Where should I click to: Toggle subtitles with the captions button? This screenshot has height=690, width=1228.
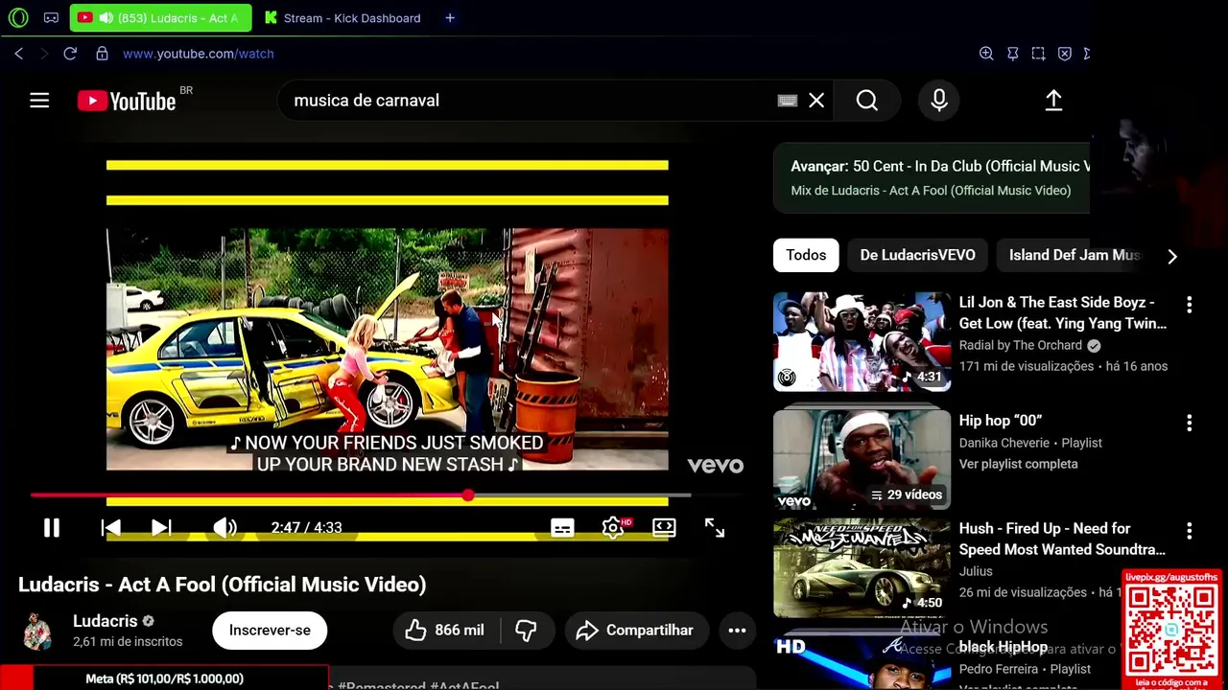(562, 528)
